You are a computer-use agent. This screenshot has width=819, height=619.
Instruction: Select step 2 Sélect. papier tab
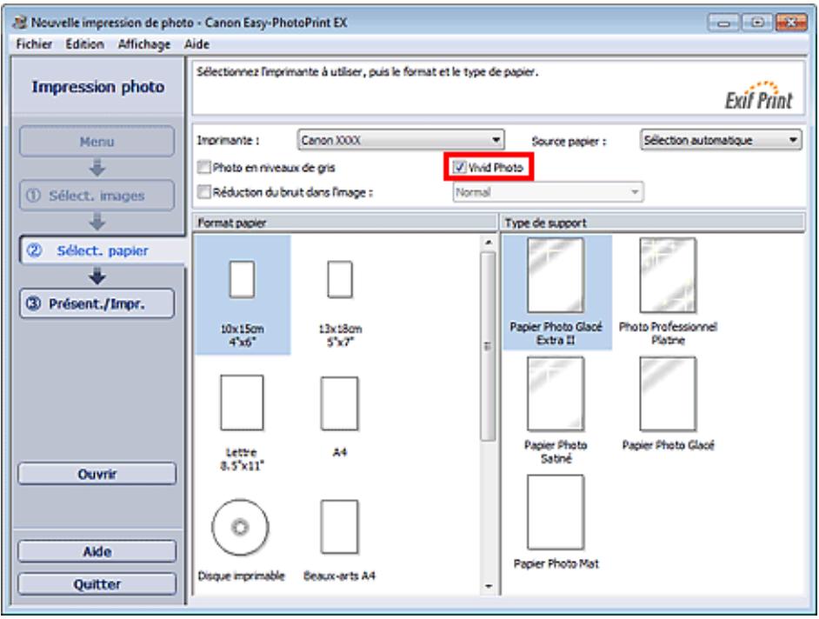[103, 250]
